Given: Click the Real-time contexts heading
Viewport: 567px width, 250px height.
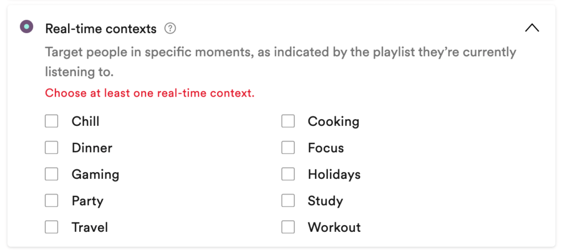Looking at the screenshot, I should (x=101, y=28).
